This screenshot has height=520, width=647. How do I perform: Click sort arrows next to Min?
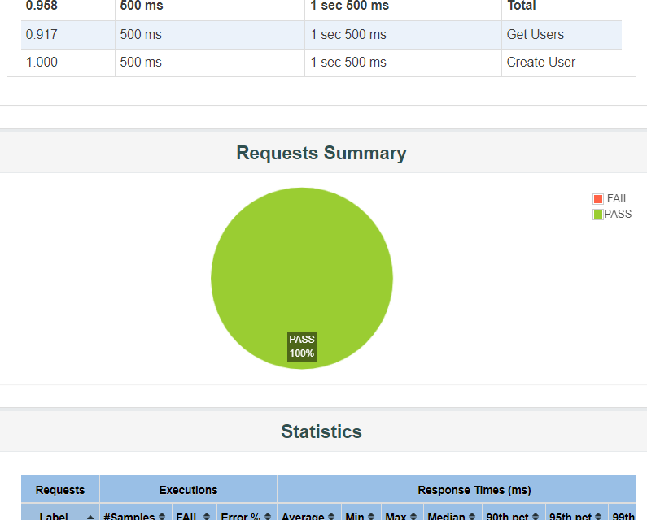(x=372, y=517)
